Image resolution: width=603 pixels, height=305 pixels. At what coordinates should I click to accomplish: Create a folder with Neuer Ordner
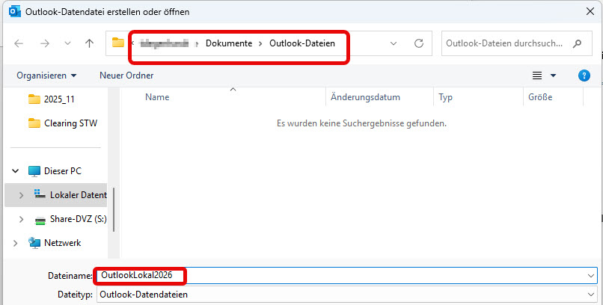(x=126, y=76)
